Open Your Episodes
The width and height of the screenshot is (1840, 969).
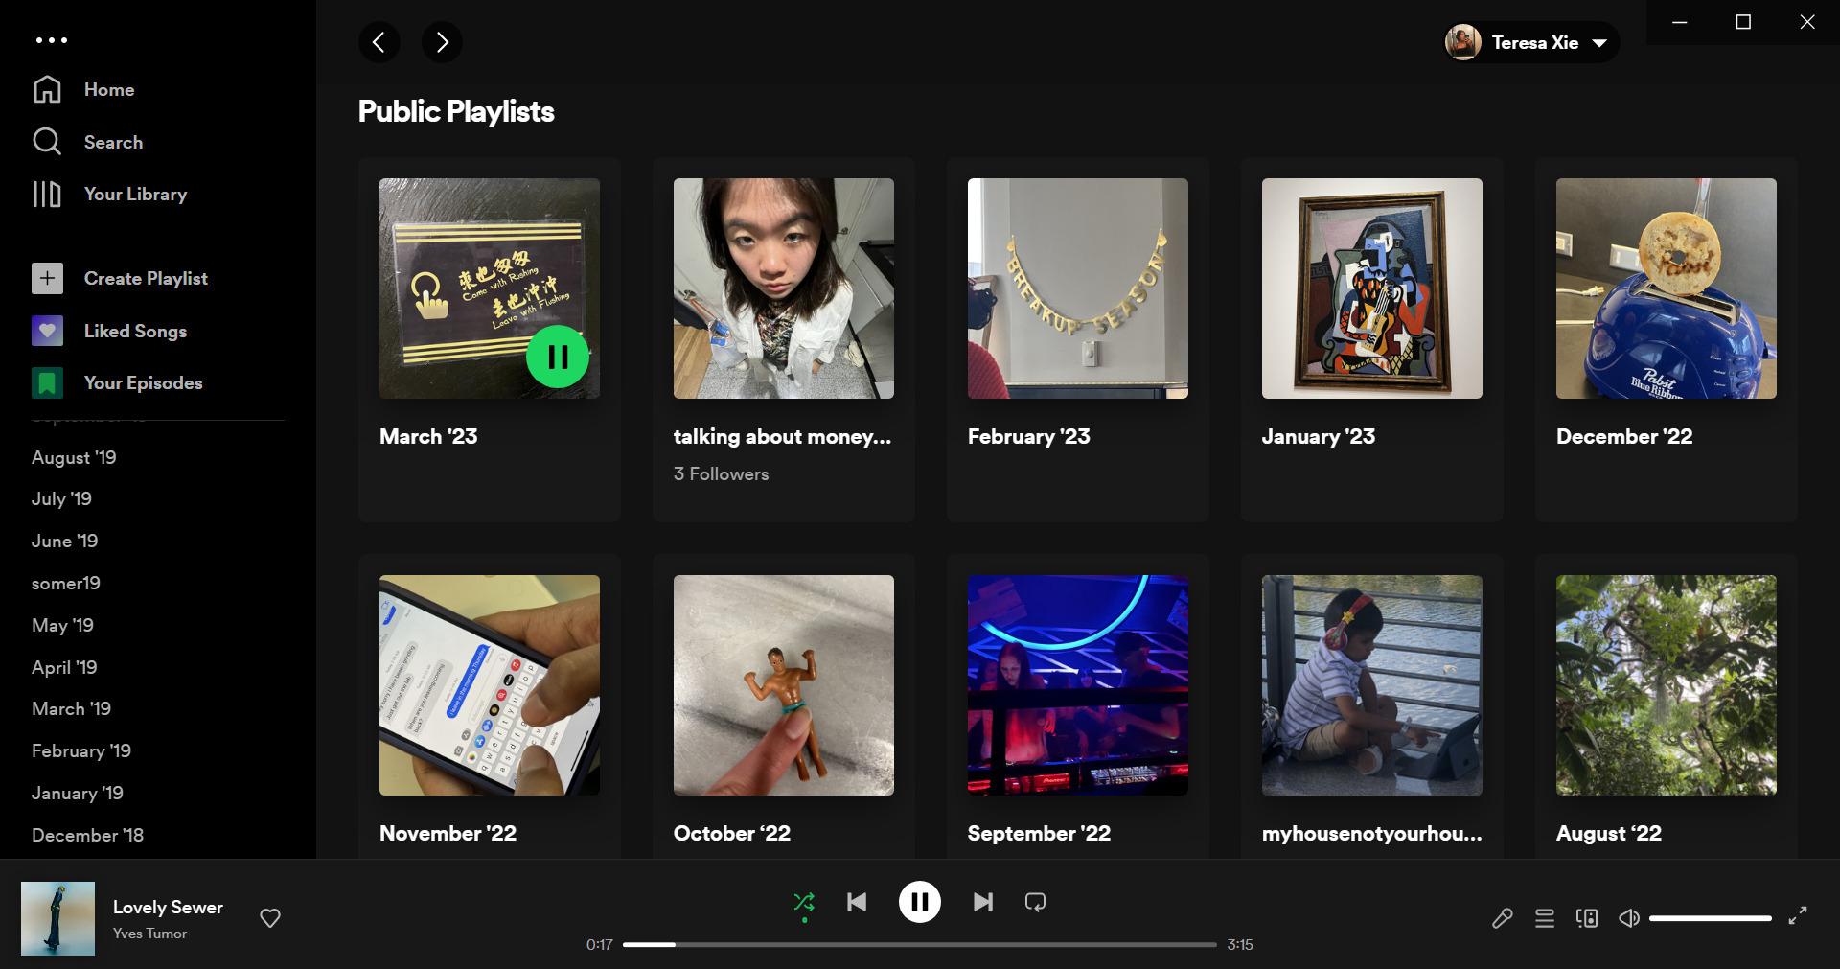(x=143, y=382)
